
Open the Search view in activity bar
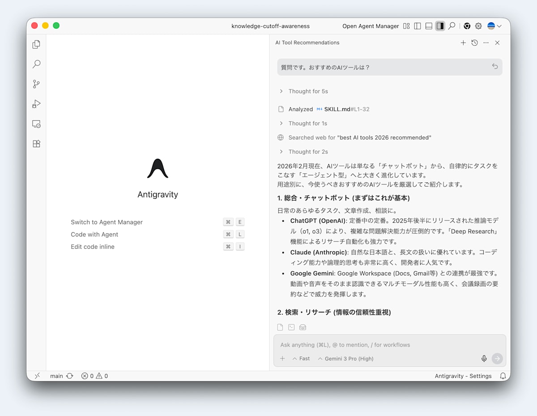[x=36, y=64]
